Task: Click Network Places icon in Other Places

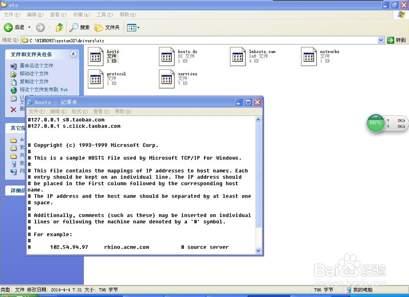Action: point(13,172)
